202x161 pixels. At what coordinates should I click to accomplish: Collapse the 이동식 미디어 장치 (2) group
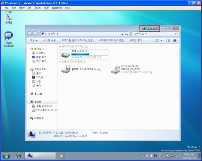click(60, 62)
